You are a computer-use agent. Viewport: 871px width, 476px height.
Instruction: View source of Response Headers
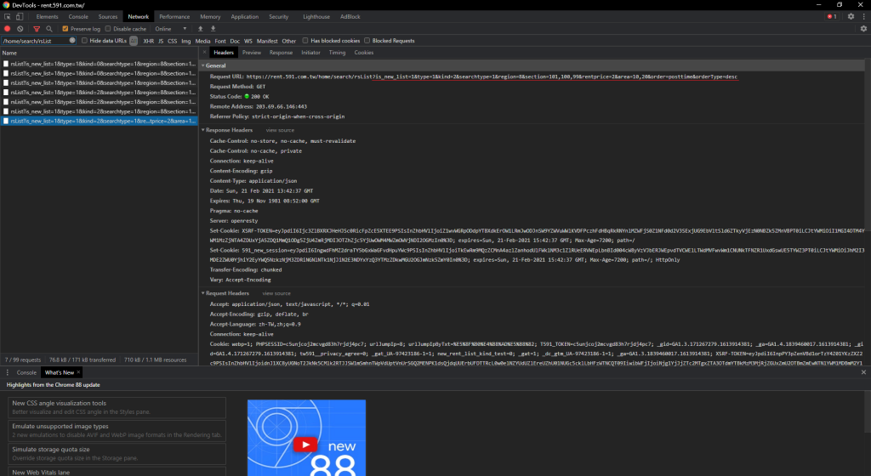279,130
